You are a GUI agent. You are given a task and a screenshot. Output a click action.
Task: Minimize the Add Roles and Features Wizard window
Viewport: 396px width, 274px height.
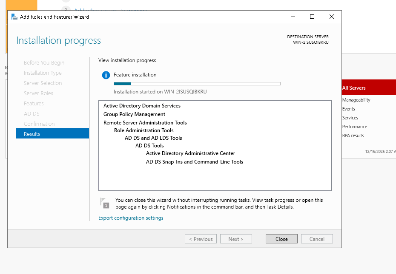(293, 17)
